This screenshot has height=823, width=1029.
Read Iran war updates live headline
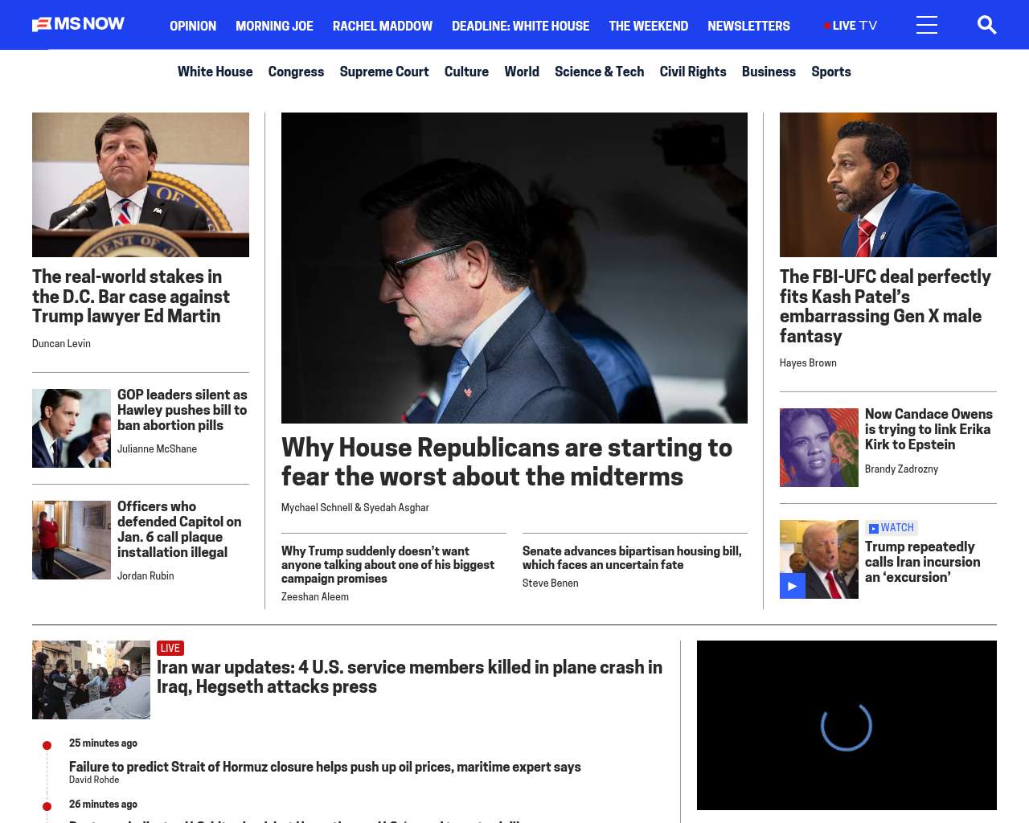coord(409,677)
